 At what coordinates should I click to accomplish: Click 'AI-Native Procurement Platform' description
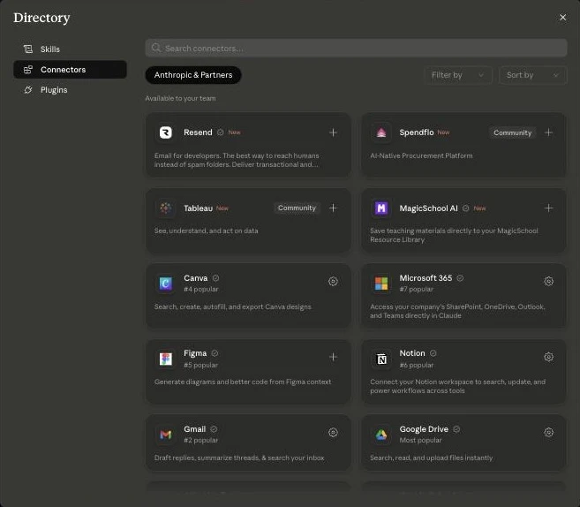421,155
